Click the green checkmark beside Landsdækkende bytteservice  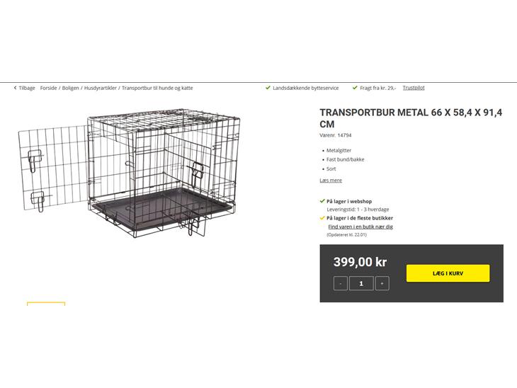pyautogui.click(x=268, y=88)
